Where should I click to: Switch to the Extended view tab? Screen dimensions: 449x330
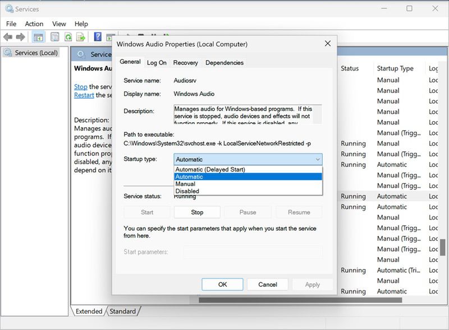pyautogui.click(x=89, y=311)
